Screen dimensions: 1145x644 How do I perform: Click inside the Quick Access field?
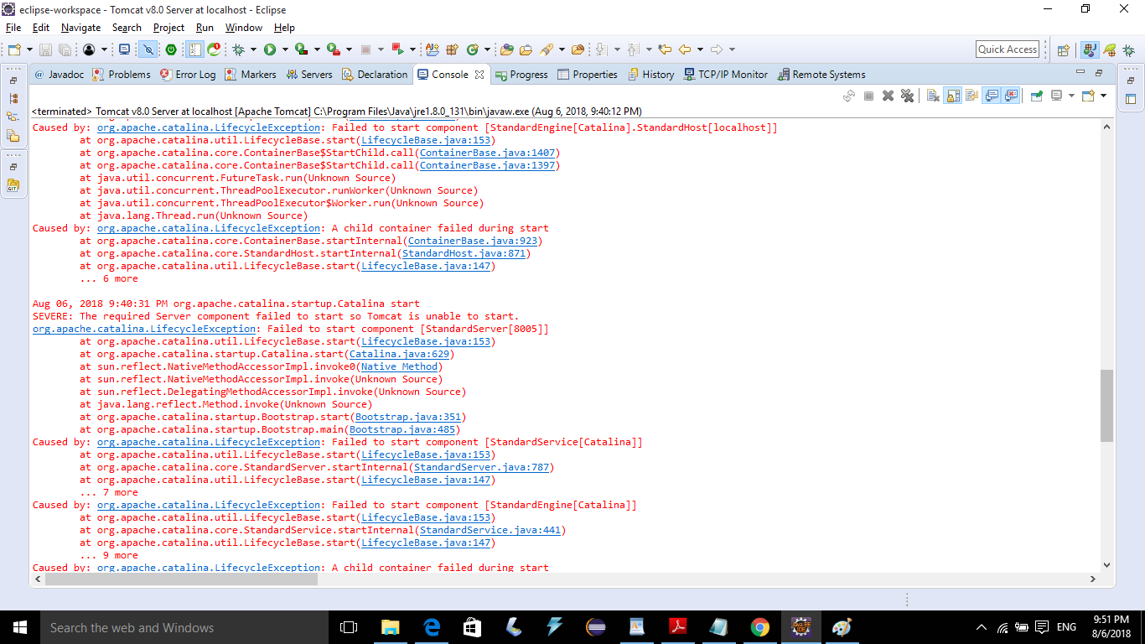coord(1007,49)
